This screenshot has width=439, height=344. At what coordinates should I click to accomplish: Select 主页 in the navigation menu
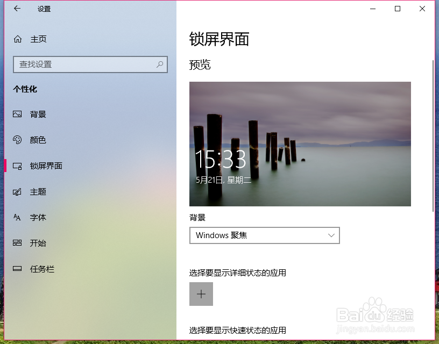[38, 39]
